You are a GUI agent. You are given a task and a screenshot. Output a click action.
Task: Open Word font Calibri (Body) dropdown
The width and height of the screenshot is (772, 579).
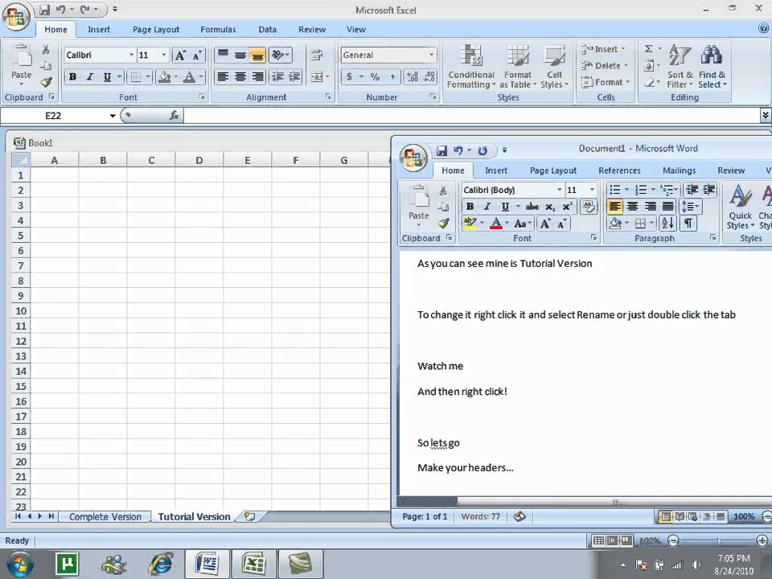coord(560,190)
